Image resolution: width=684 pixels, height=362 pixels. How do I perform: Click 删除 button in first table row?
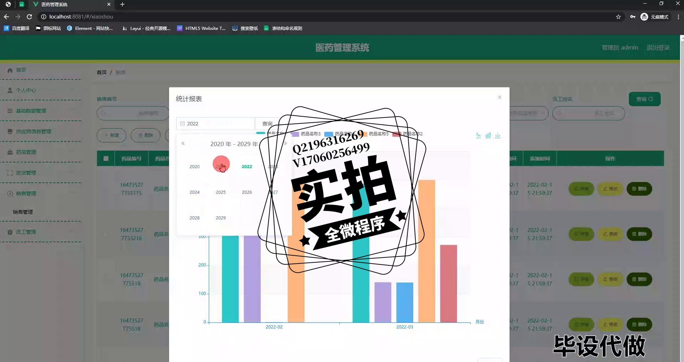[x=639, y=189]
